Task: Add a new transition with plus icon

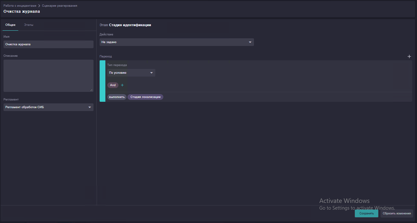Action: pyautogui.click(x=409, y=56)
